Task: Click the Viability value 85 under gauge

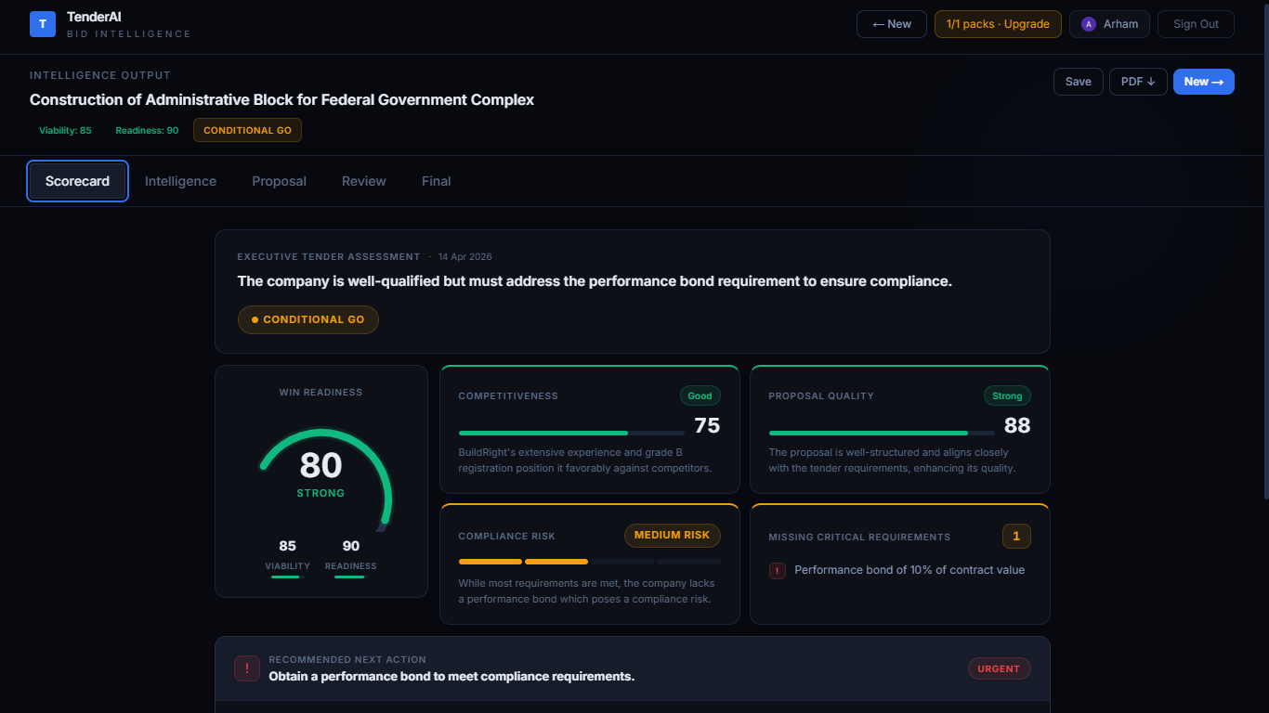Action: (287, 546)
